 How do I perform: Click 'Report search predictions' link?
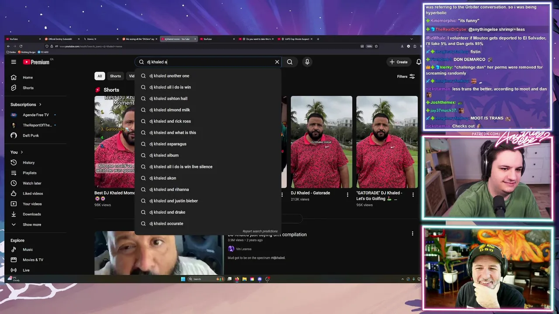[x=260, y=231]
